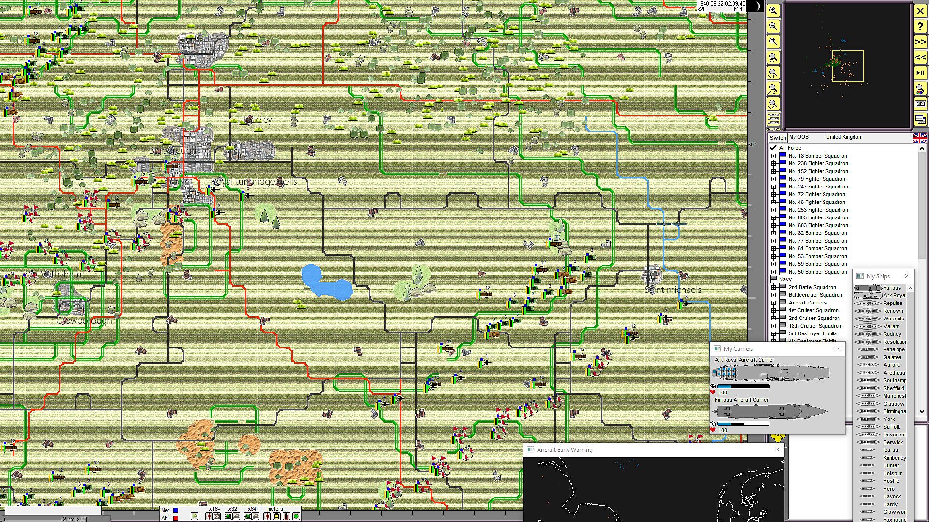Open the help question mark button
This screenshot has height=522, width=929.
920,27
